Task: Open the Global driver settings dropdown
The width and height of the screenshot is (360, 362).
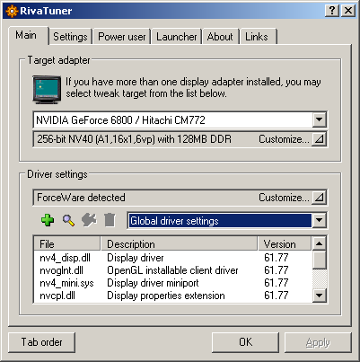Action: click(319, 220)
